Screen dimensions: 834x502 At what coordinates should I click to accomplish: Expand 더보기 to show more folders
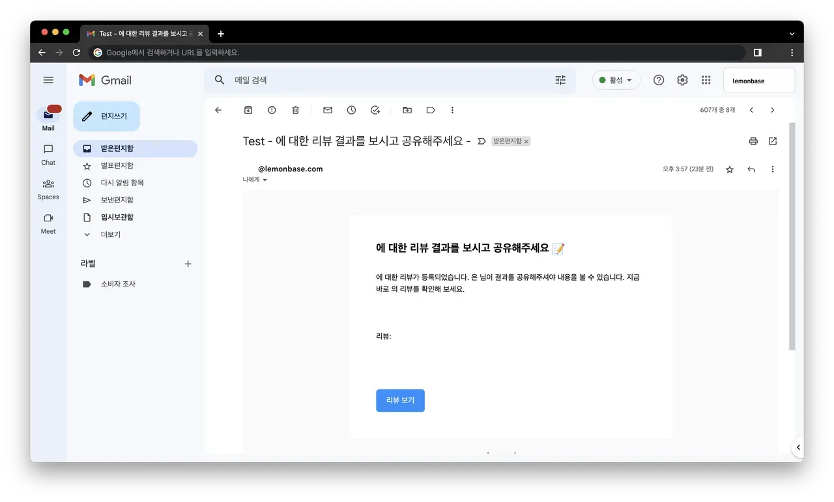(135, 234)
